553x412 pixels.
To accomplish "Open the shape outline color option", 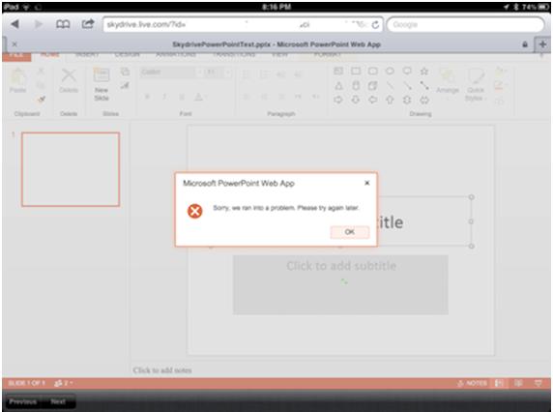I will [x=500, y=86].
